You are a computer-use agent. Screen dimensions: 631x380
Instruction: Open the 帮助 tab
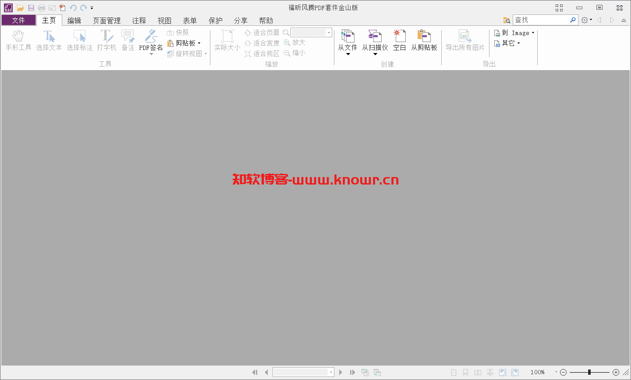pos(266,21)
